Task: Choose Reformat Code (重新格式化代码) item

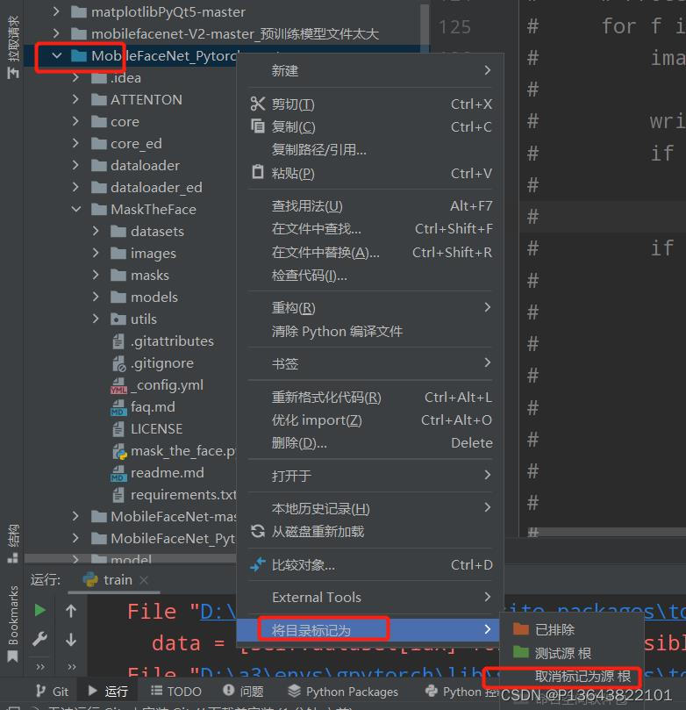Action: 370,397
